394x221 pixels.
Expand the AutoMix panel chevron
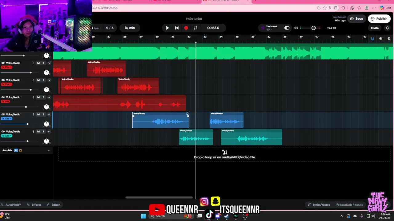pyautogui.click(x=49, y=150)
